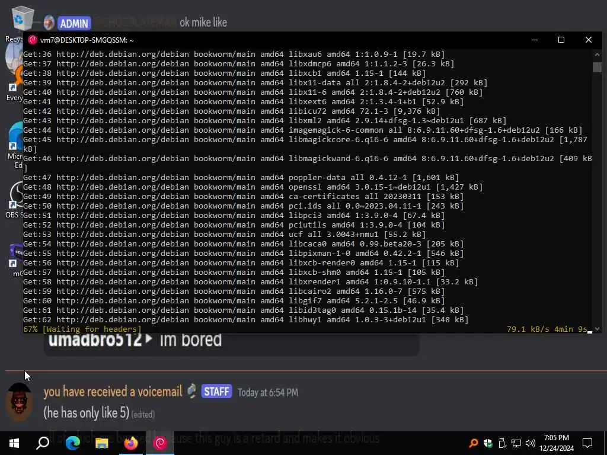Image resolution: width=607 pixels, height=455 pixels.
Task: Click terminal scrollbar down arrow
Action: point(597,329)
